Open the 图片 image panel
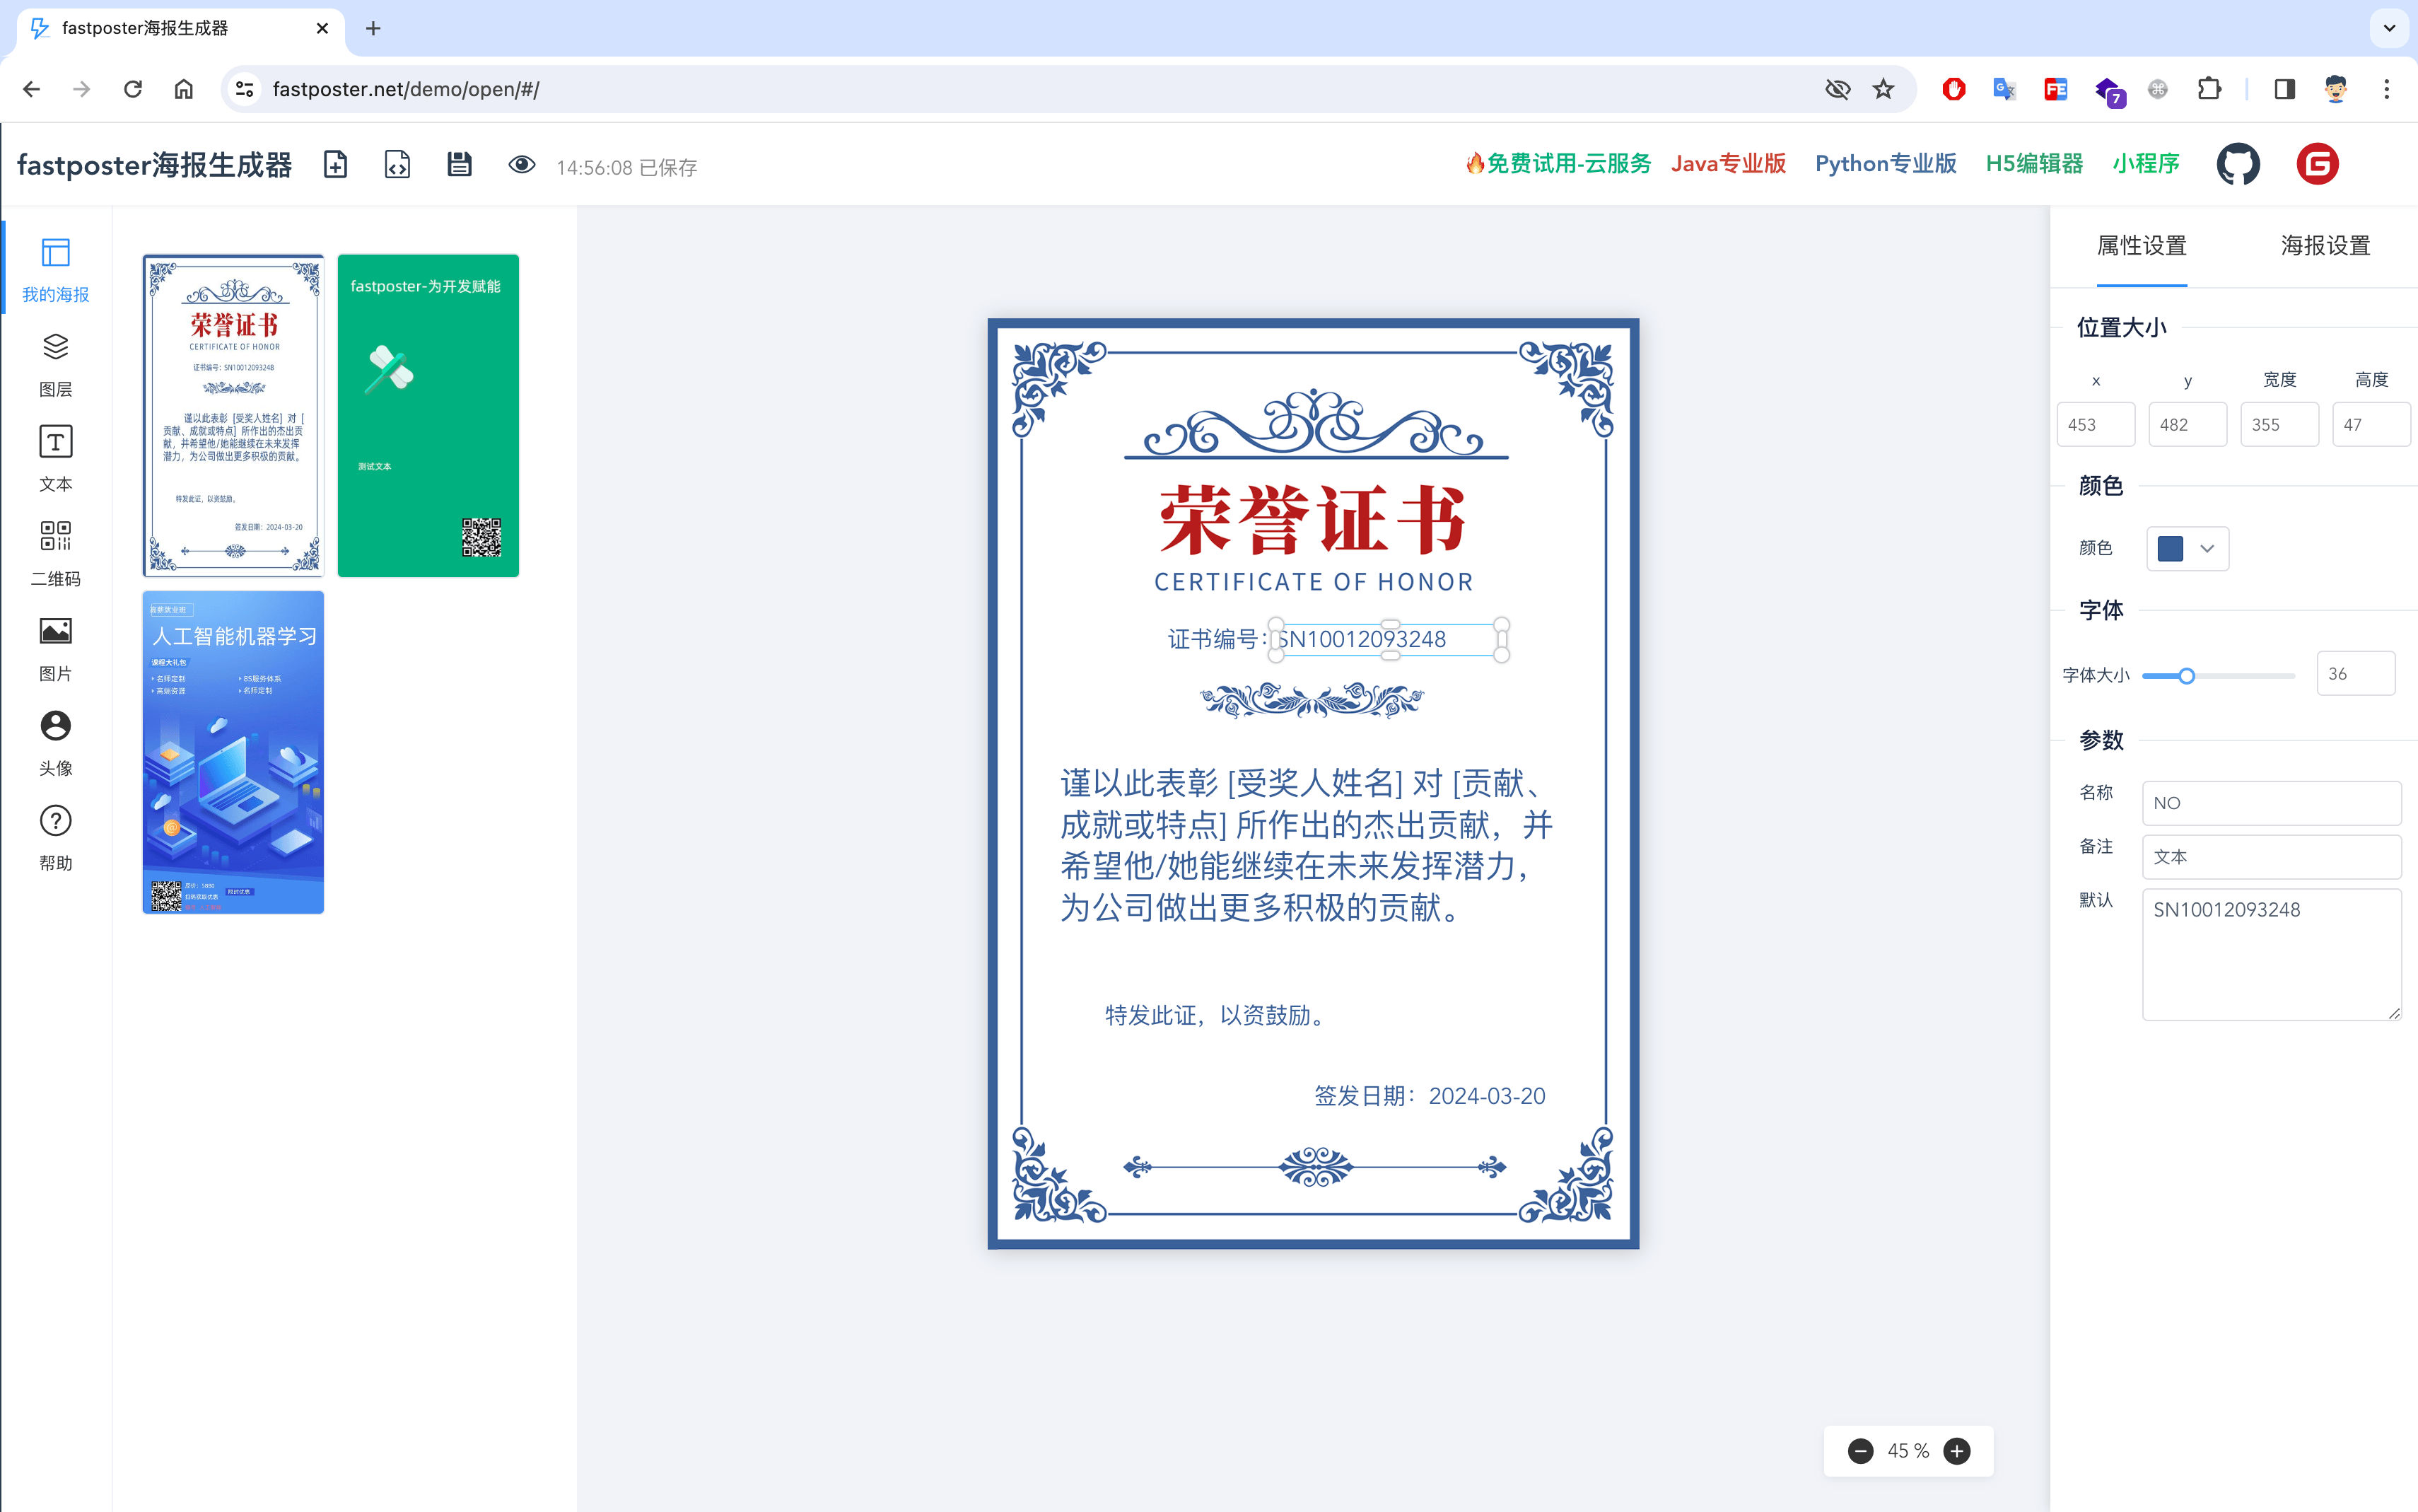2418x1512 pixels. (x=55, y=645)
